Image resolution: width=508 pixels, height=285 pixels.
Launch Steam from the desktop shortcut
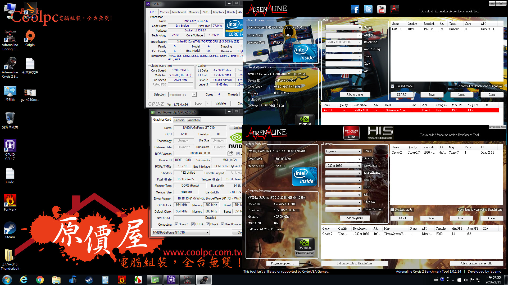(10, 230)
